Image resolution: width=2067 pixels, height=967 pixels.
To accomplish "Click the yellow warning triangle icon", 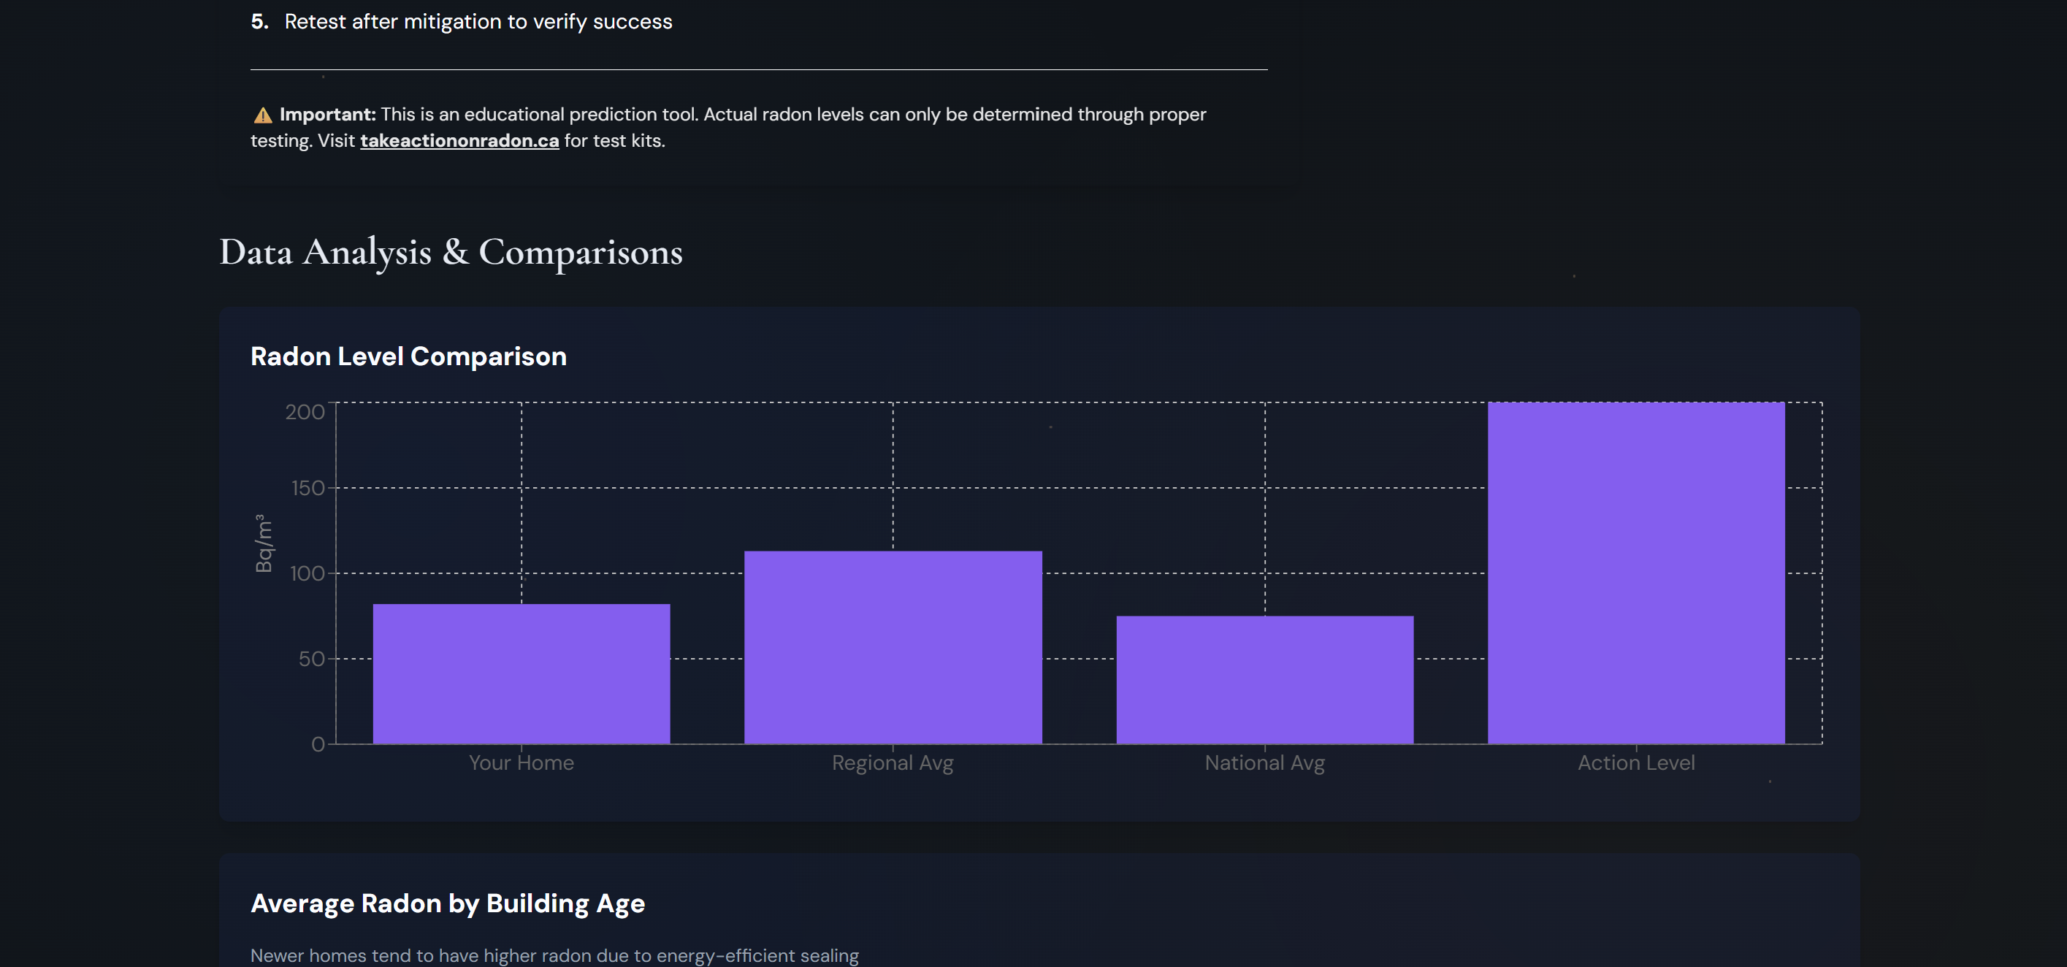I will (262, 115).
